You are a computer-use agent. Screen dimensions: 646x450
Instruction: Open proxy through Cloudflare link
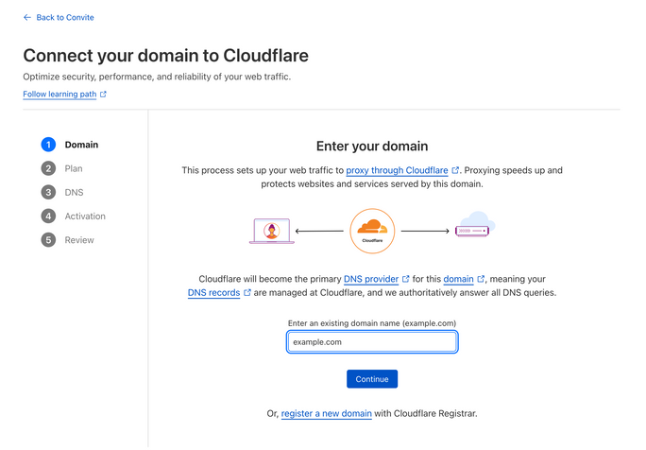397,170
